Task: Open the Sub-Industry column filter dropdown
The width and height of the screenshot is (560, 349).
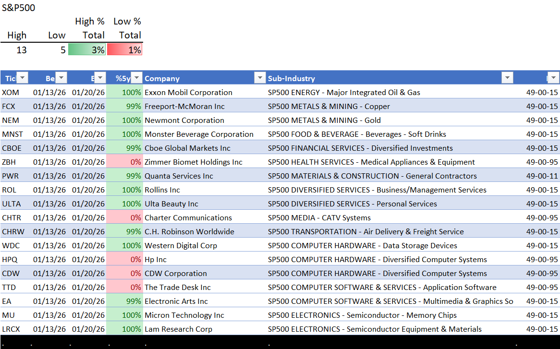Action: [x=507, y=78]
